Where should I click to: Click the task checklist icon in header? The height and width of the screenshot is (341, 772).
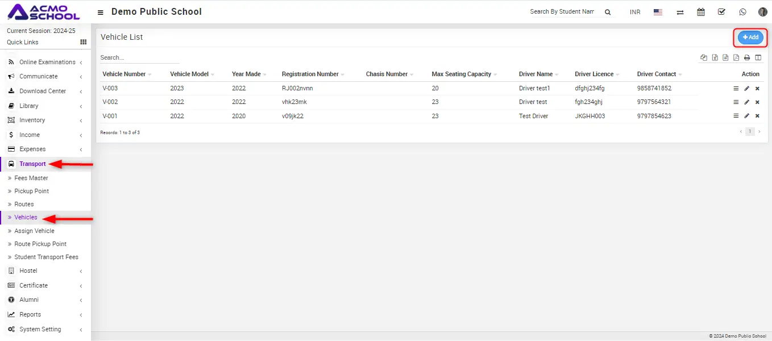tap(721, 12)
